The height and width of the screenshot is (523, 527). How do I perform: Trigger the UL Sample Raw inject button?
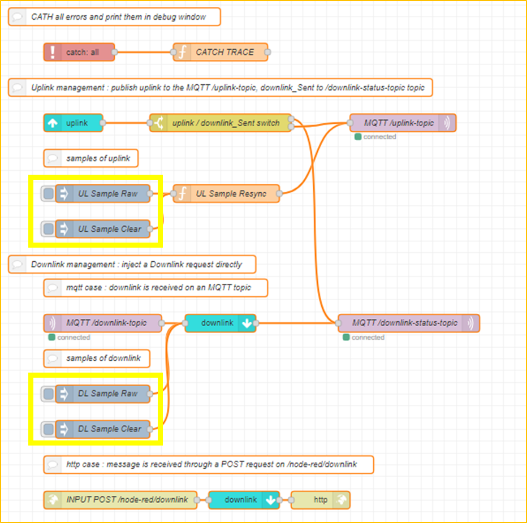[x=49, y=193]
